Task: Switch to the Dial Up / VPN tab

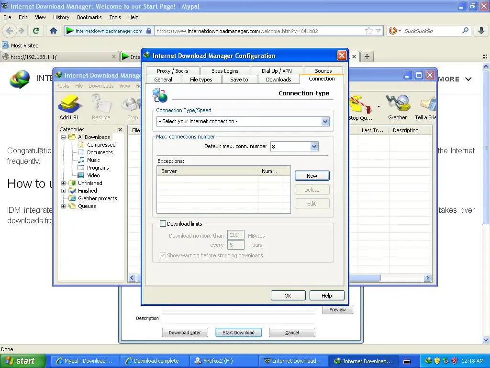Action: click(277, 71)
